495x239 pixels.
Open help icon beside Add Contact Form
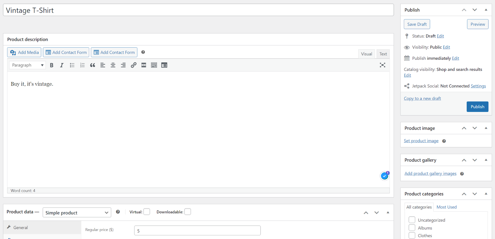point(143,52)
